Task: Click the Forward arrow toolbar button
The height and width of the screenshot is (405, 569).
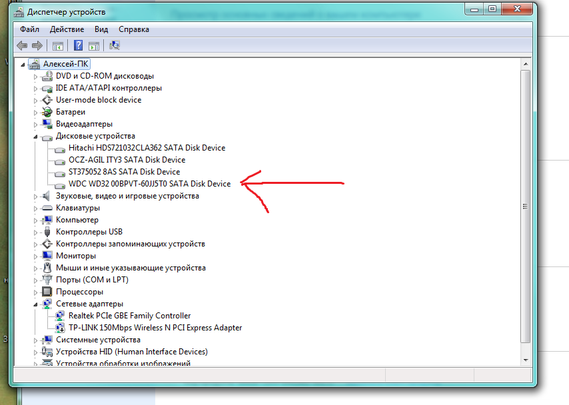Action: (37, 46)
